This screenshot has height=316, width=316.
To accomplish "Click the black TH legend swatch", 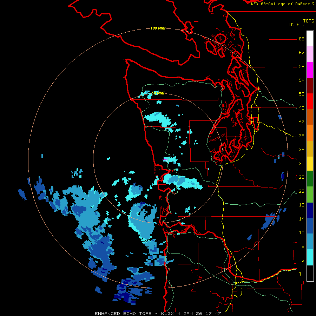I will coord(310,273).
